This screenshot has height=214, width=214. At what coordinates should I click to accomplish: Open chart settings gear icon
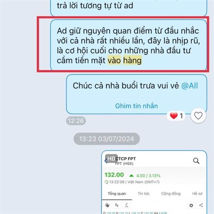tap(191, 205)
